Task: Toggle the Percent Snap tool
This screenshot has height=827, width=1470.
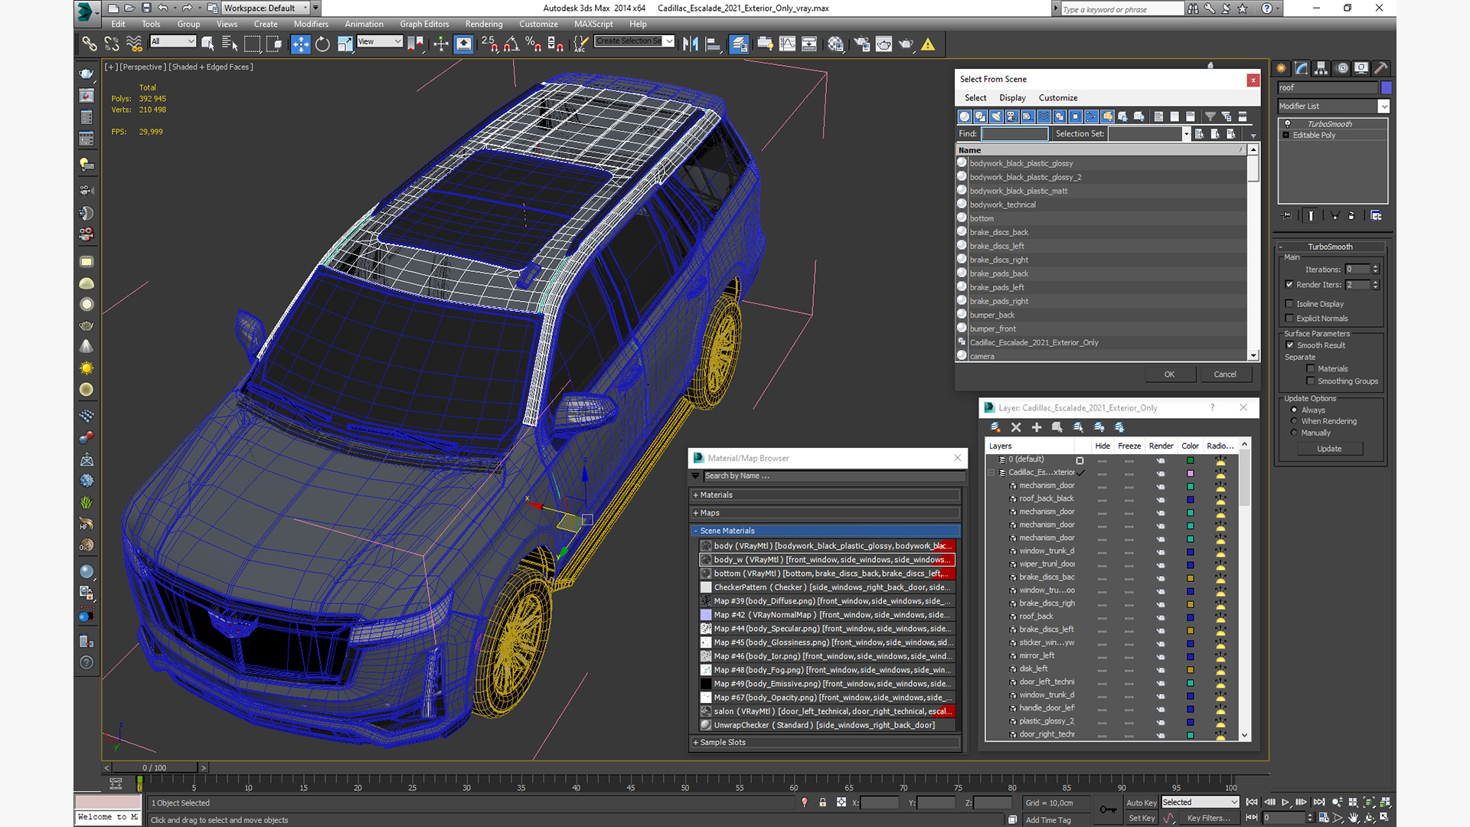Action: click(x=534, y=44)
